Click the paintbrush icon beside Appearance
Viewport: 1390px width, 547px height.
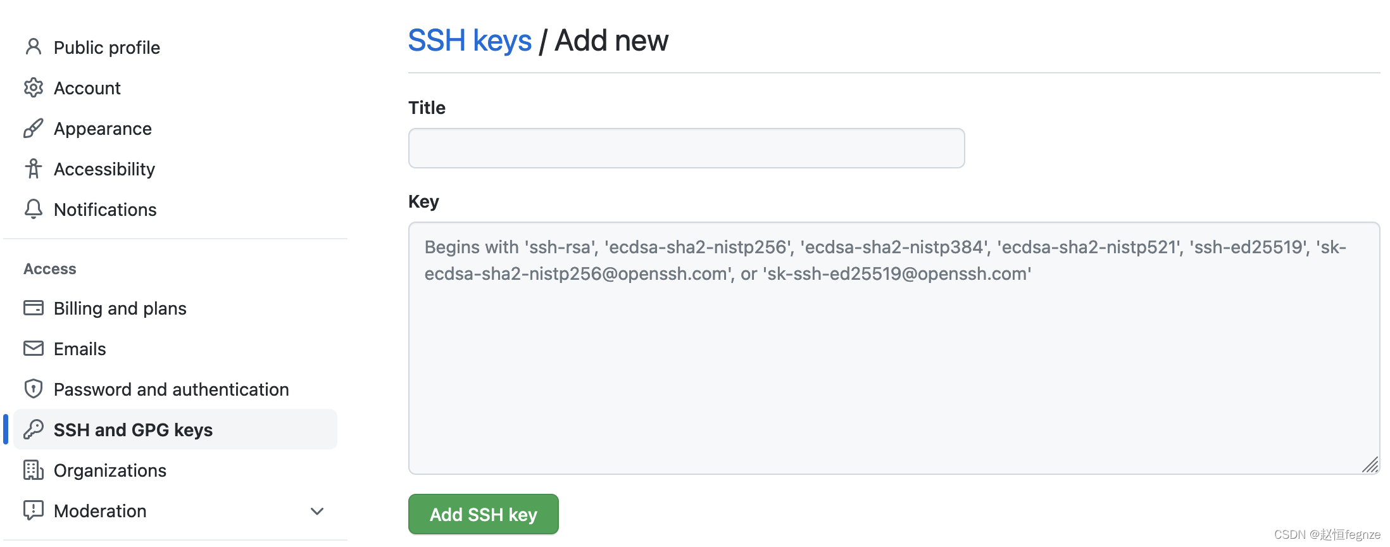click(34, 128)
